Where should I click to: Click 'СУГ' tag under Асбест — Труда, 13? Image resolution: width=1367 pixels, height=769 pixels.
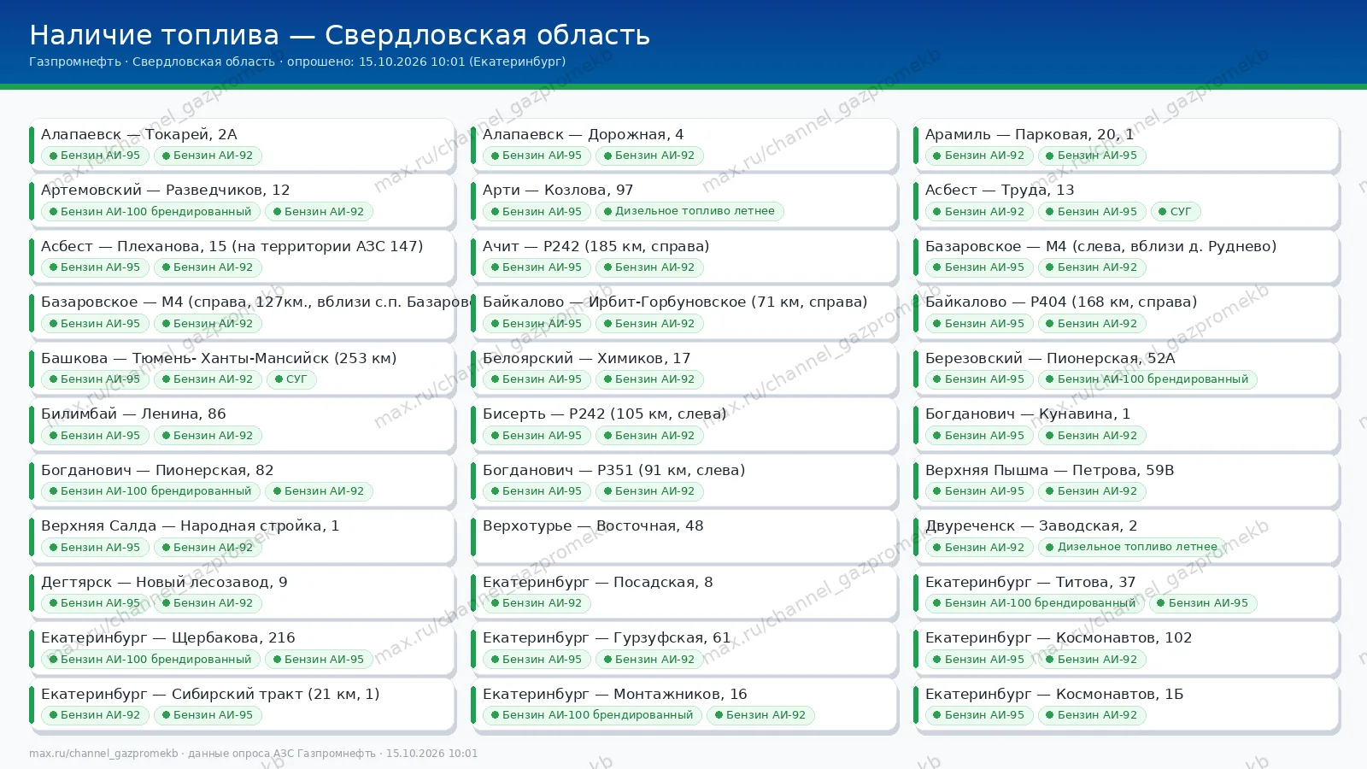click(1176, 212)
